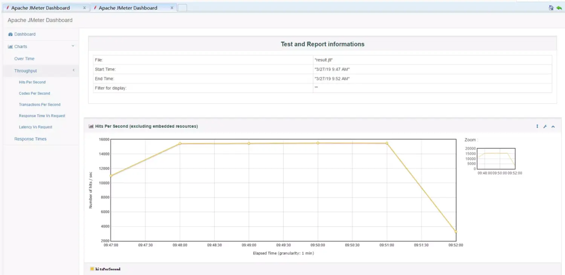The height and width of the screenshot is (275, 565).
Task: Open Response Time Vs Request chart link
Action: point(42,116)
